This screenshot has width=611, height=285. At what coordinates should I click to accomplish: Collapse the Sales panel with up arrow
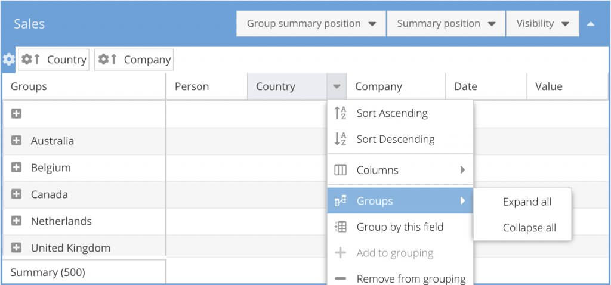590,24
